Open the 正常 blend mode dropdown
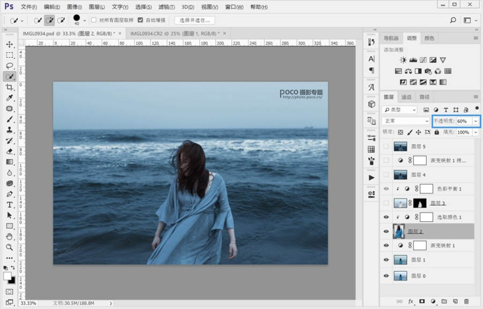 pyautogui.click(x=406, y=121)
